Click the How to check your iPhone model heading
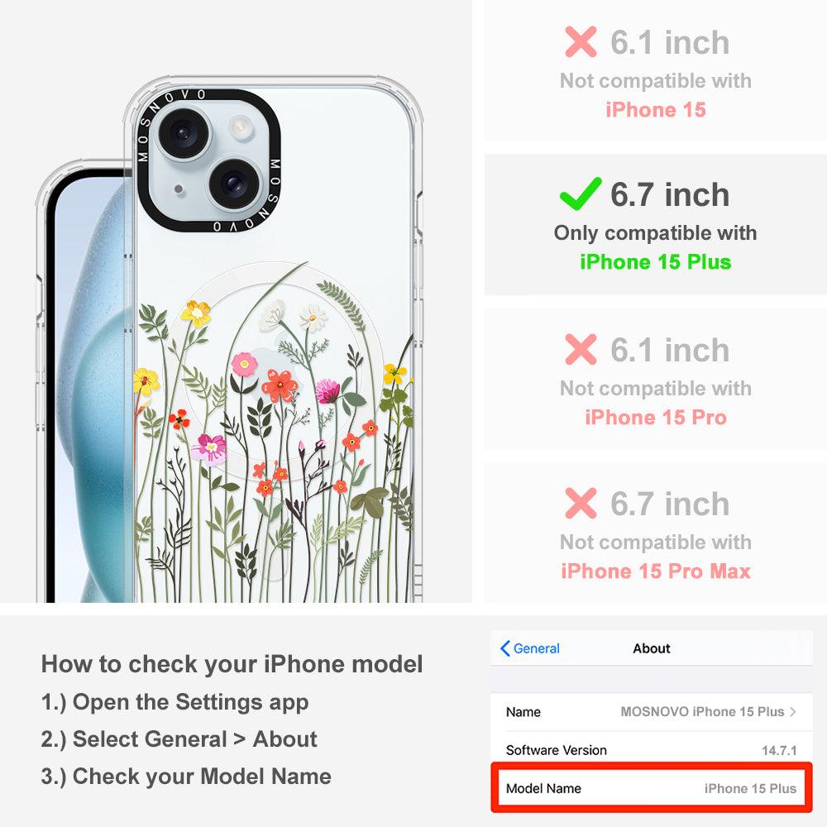The image size is (827, 827). pos(232,664)
